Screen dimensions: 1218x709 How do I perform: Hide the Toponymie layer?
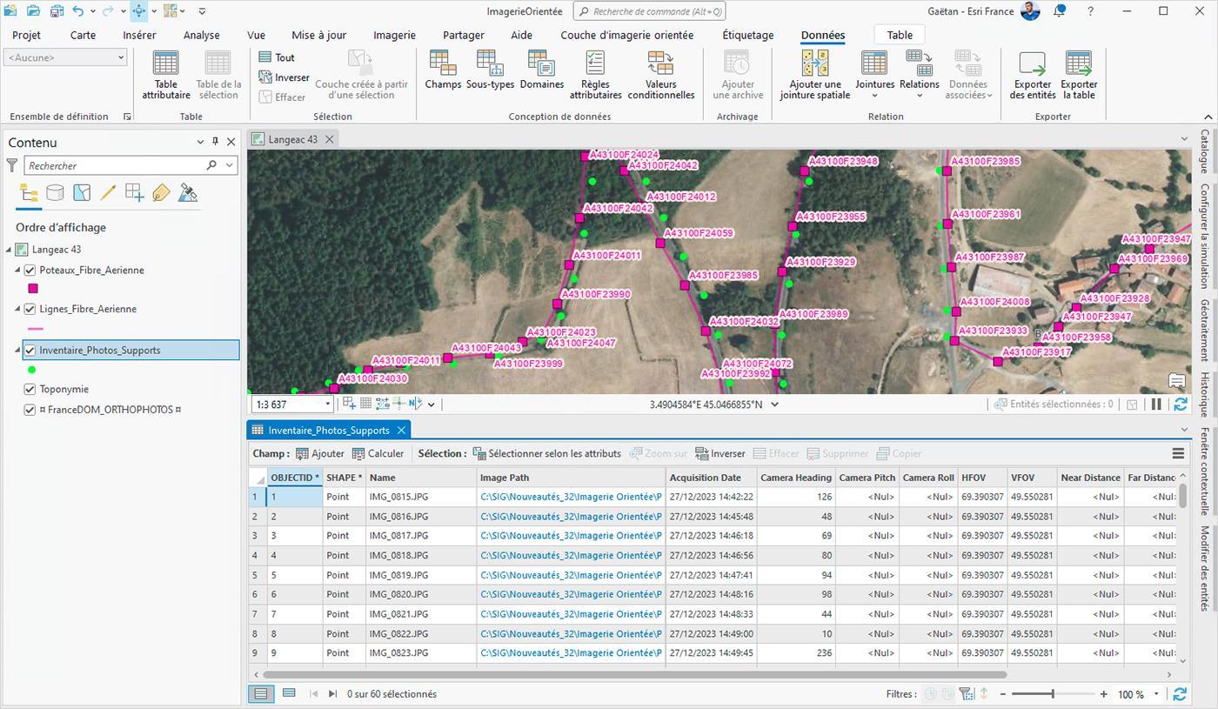pos(30,390)
